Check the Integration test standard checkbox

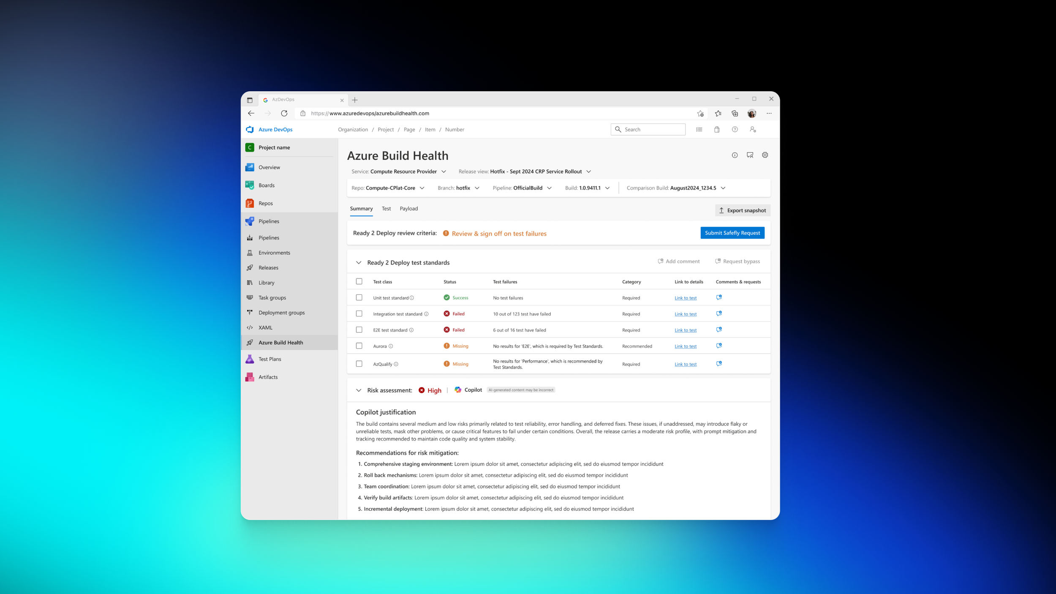(359, 313)
